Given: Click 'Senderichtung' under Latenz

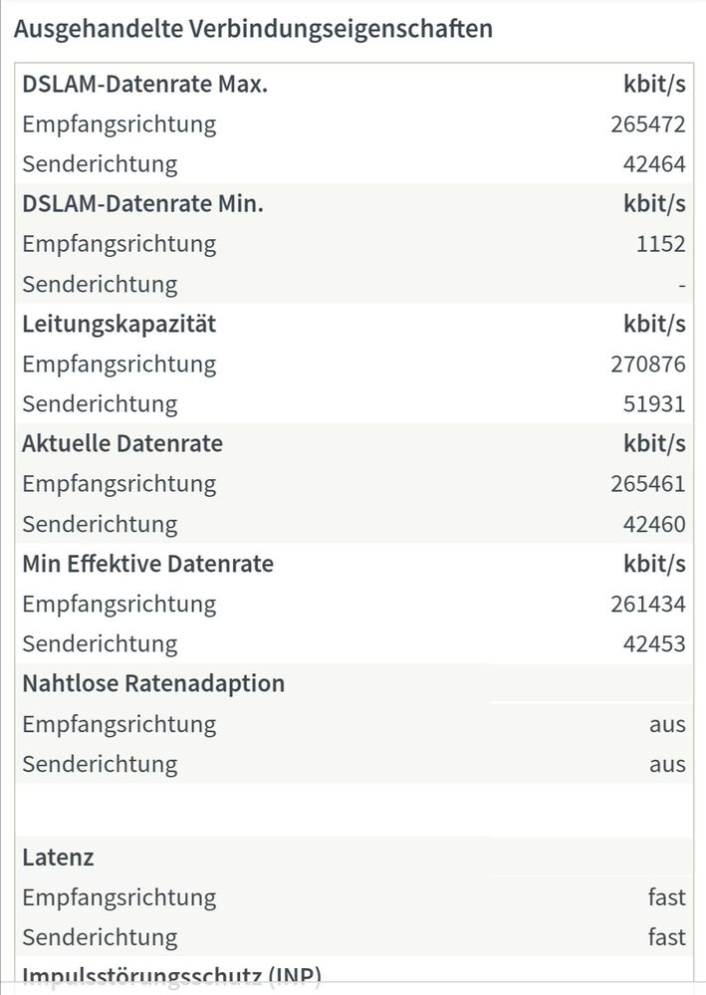Looking at the screenshot, I should (x=100, y=937).
